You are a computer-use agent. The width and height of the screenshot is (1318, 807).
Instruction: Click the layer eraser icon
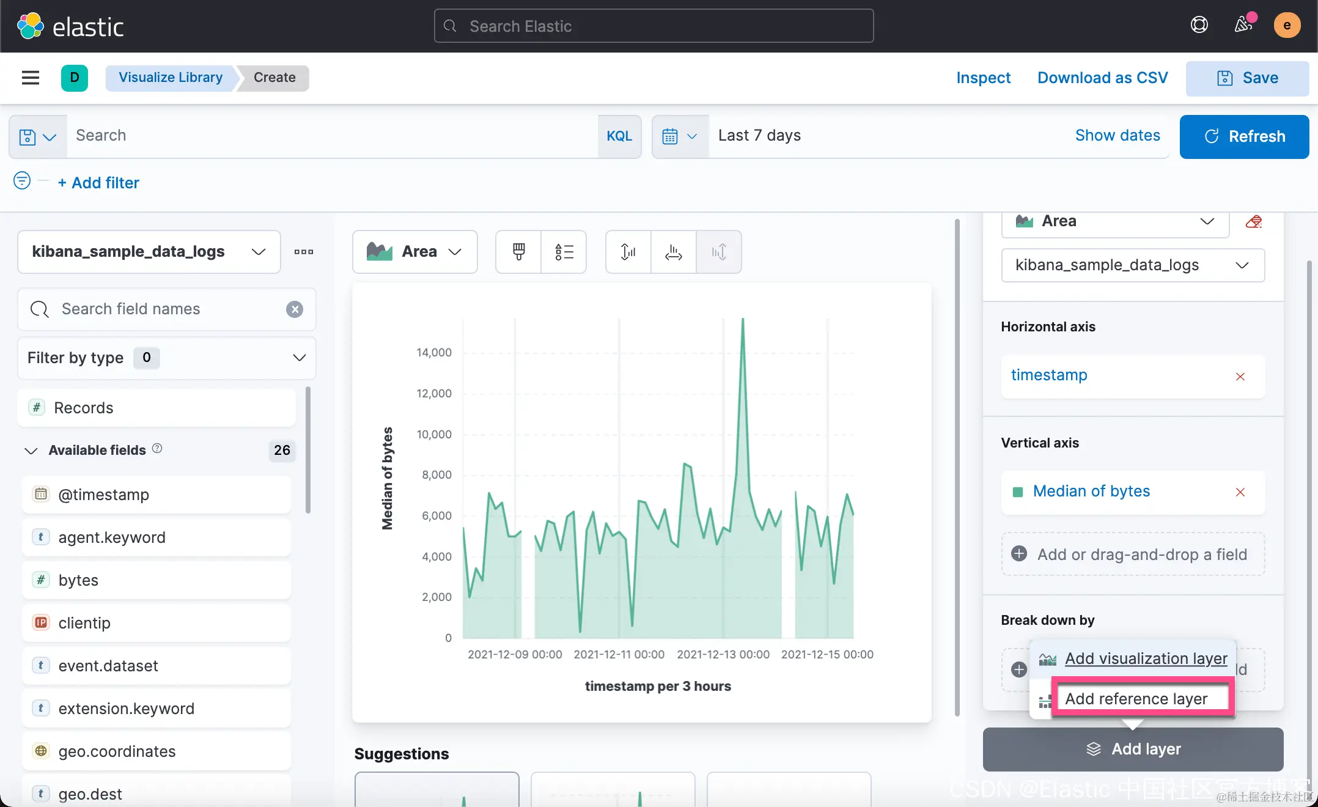tap(1254, 221)
